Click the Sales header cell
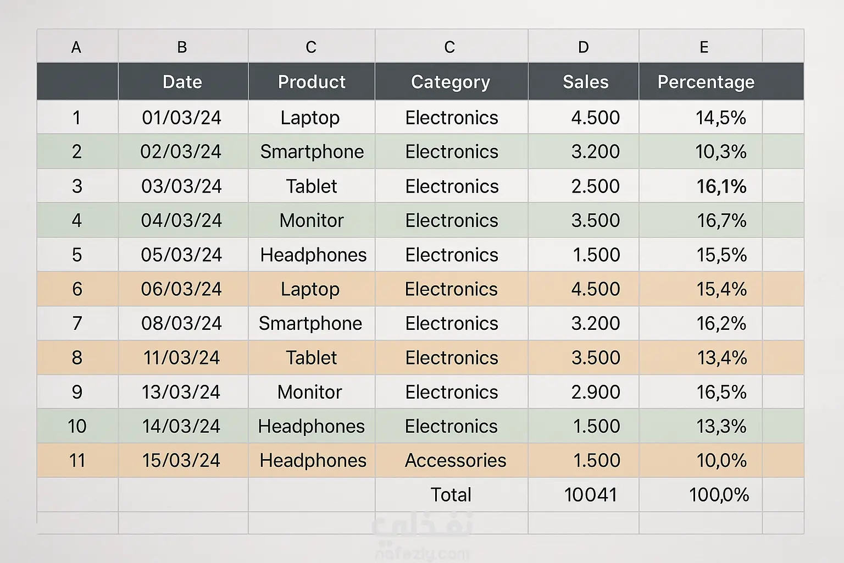This screenshot has width=844, height=563. (585, 82)
